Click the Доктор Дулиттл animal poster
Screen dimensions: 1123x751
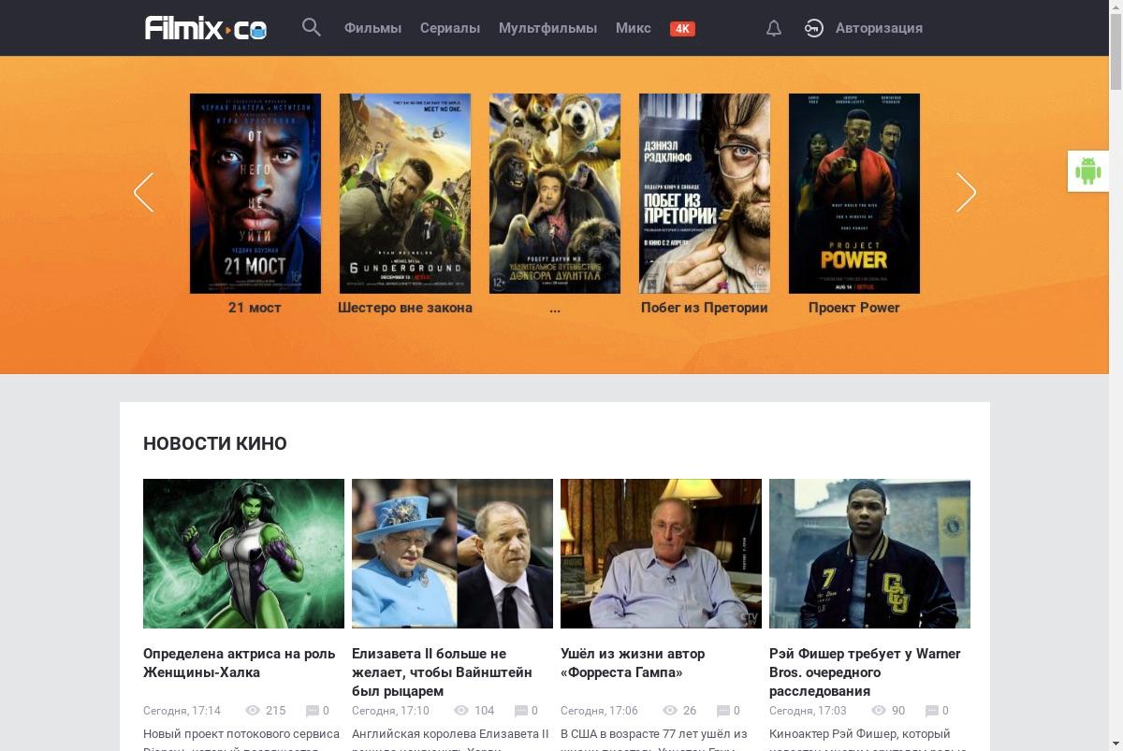pyautogui.click(x=555, y=194)
